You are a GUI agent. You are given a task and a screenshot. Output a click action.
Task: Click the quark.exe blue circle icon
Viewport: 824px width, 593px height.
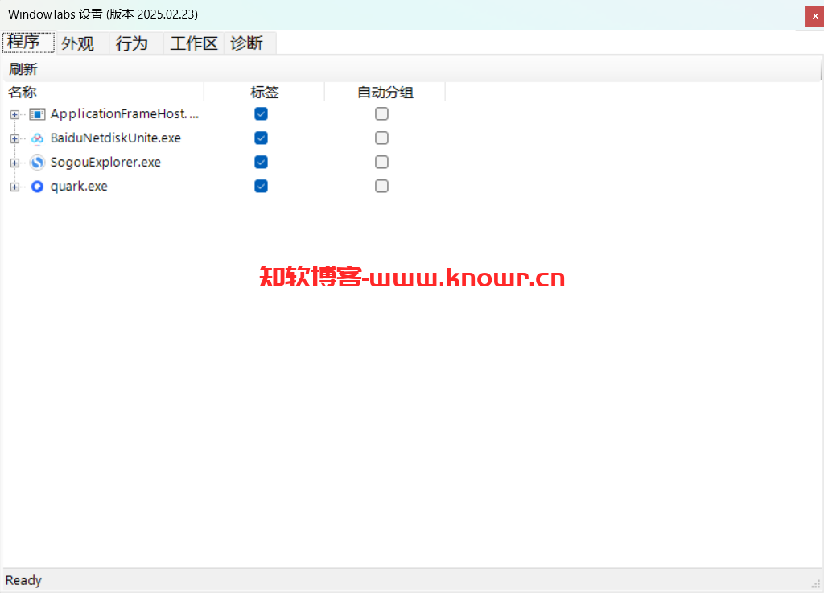tap(37, 187)
